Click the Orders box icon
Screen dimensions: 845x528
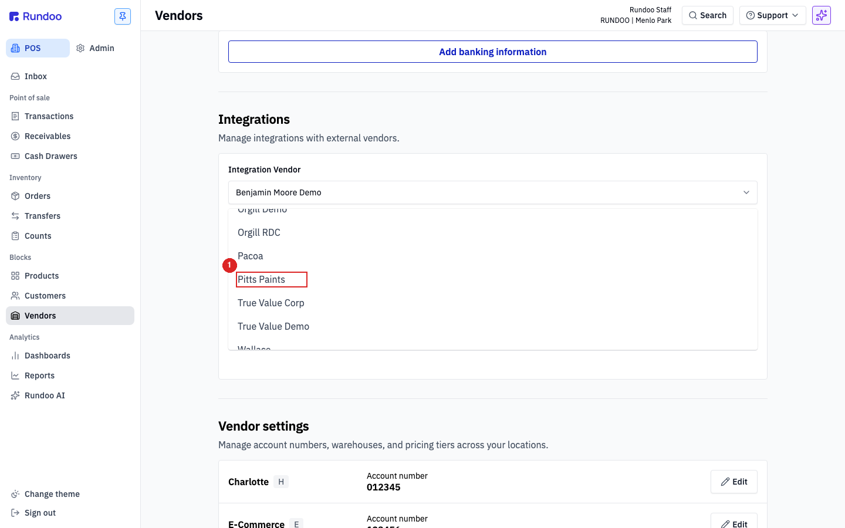pos(15,196)
